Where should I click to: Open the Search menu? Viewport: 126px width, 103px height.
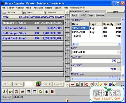pyautogui.click(x=10, y=8)
